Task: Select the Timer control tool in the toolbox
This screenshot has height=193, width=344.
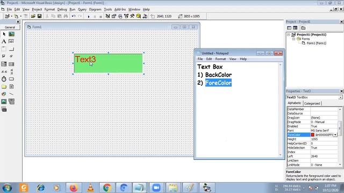Action: click(4, 79)
